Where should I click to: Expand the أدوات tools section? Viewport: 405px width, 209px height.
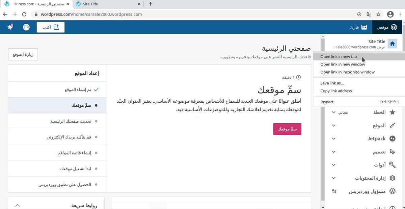(333, 165)
